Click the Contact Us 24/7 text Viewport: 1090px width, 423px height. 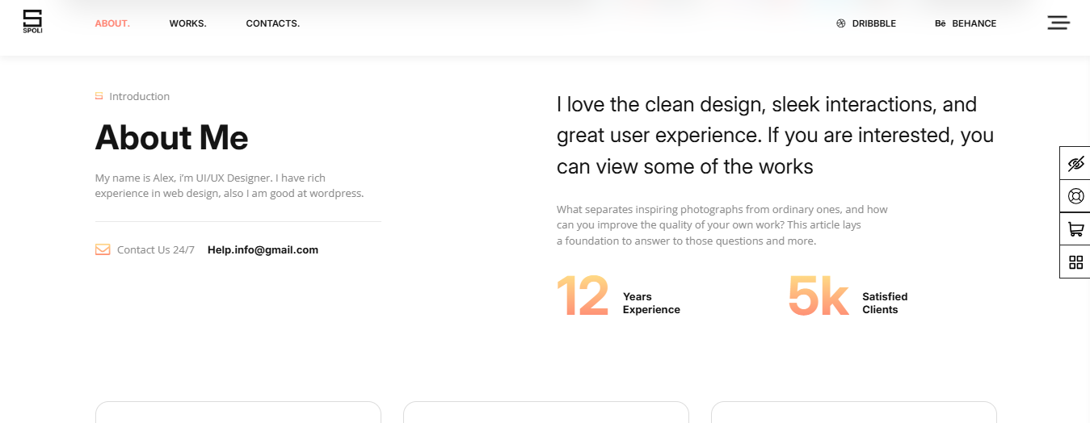156,249
